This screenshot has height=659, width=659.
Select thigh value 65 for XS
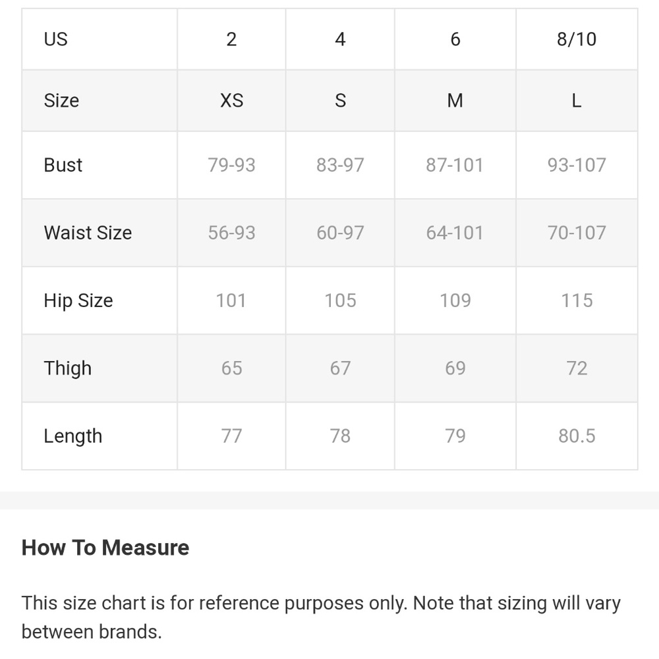click(x=231, y=368)
